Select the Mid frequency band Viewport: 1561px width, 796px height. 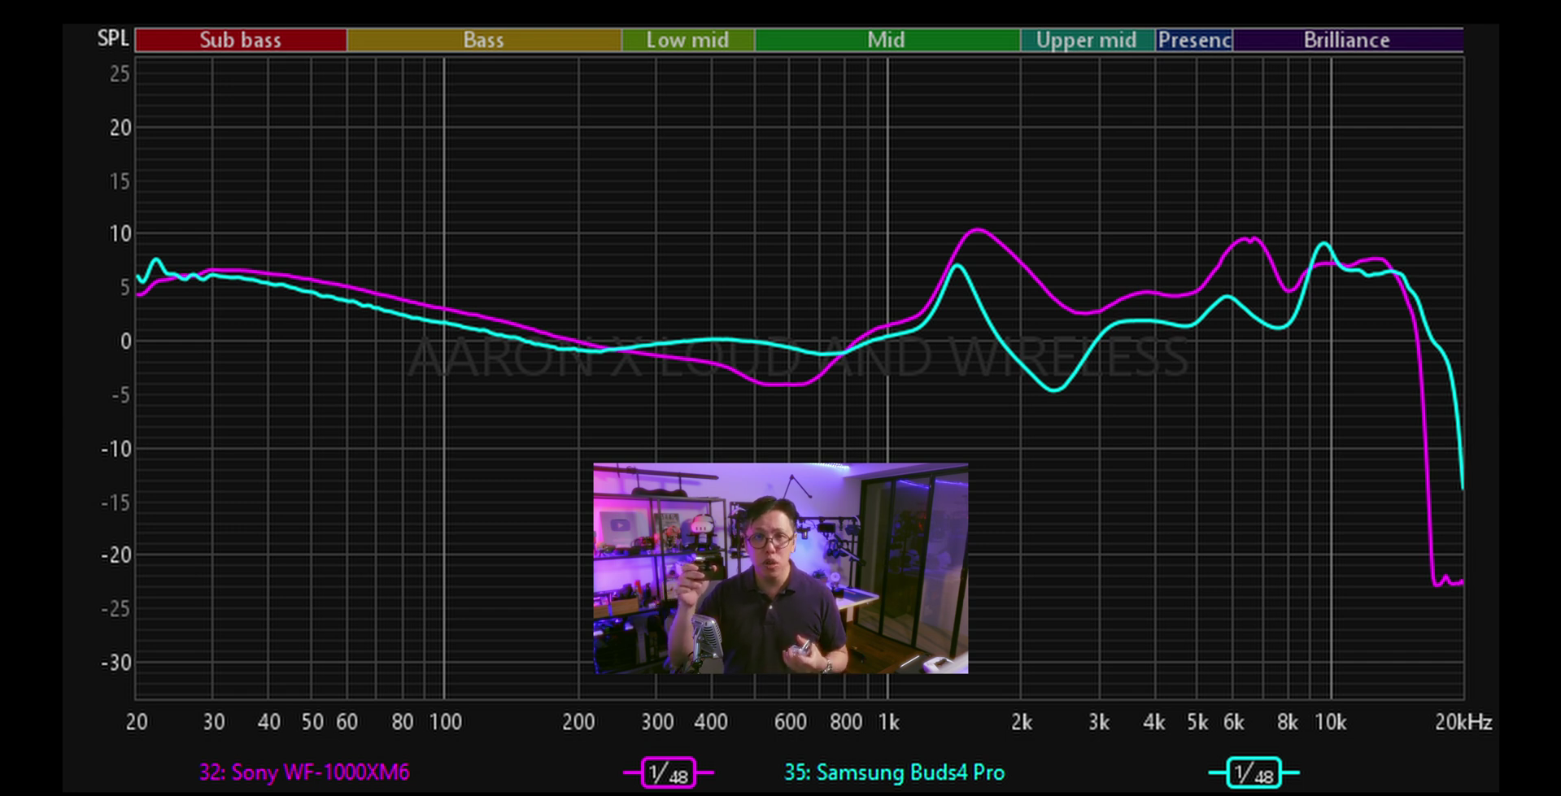887,40
